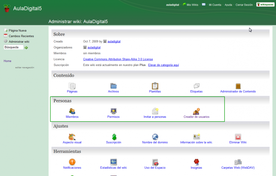Click the Plantillas clipboard icon
276x176 pixels.
pyautogui.click(x=155, y=86)
